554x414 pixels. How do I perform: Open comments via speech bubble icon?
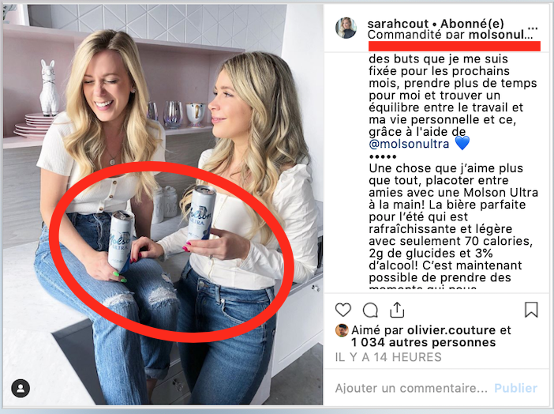click(370, 310)
